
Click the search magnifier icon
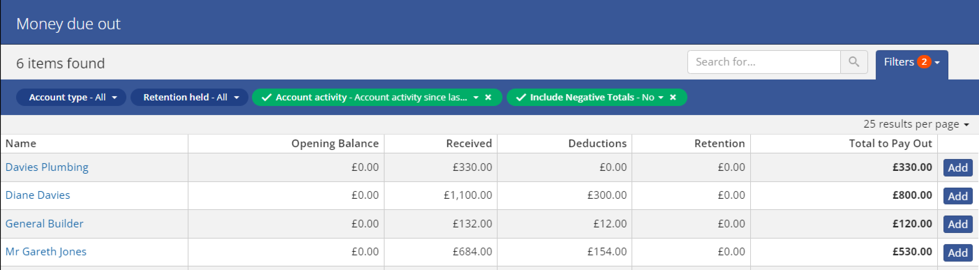pos(854,62)
